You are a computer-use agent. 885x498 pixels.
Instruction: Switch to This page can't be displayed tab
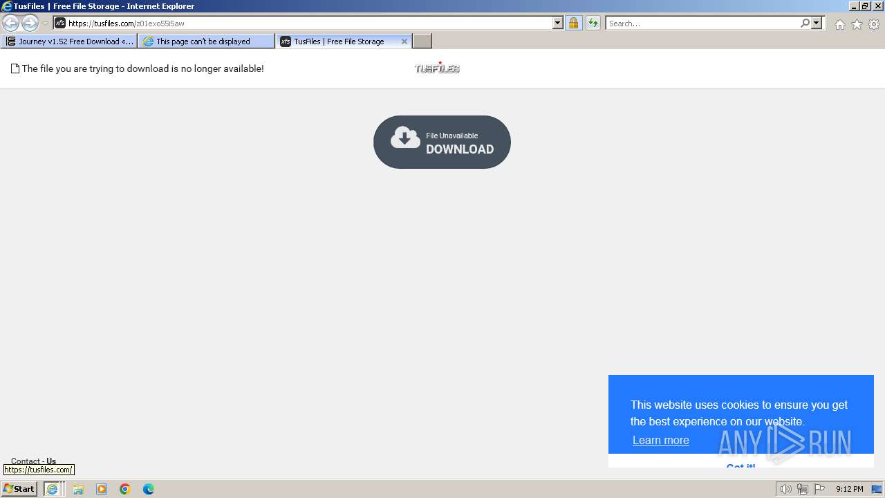(x=206, y=41)
